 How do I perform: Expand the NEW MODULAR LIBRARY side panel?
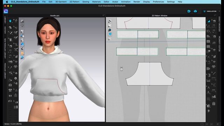[x=5, y=48]
